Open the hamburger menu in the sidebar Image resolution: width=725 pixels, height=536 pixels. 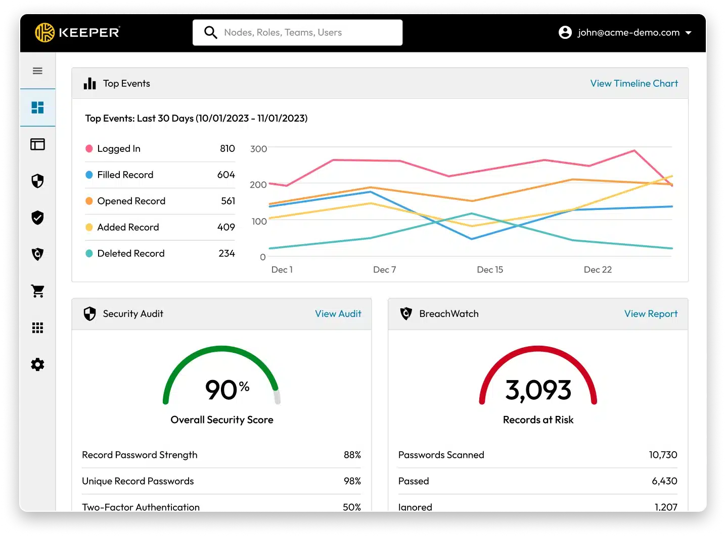coord(37,71)
